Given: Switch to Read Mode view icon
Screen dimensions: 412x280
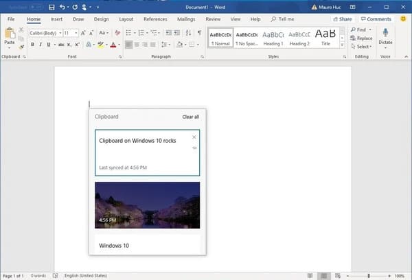Looking at the screenshot, I should [310, 275].
